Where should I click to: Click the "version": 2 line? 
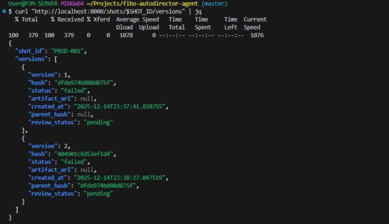point(49,146)
